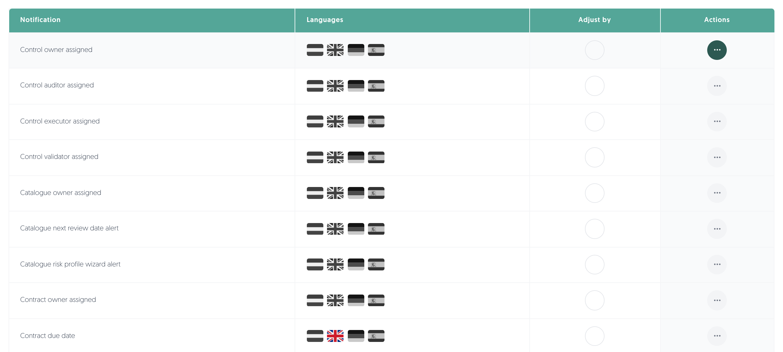The width and height of the screenshot is (783, 352).
Task: Toggle Adjust by circle for Catalogue owner assigned
Action: pos(594,193)
